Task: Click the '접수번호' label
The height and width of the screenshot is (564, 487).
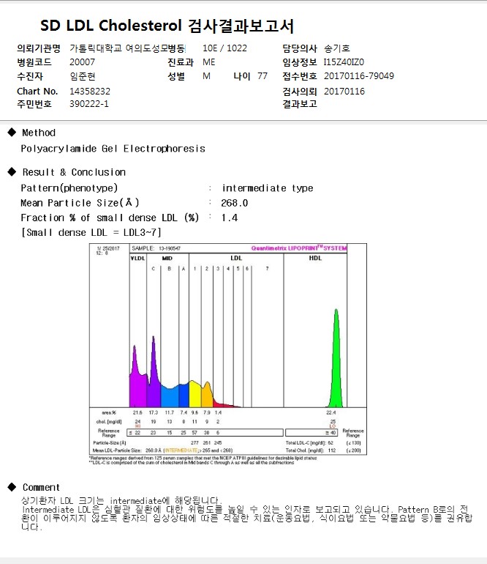Action: [300, 76]
